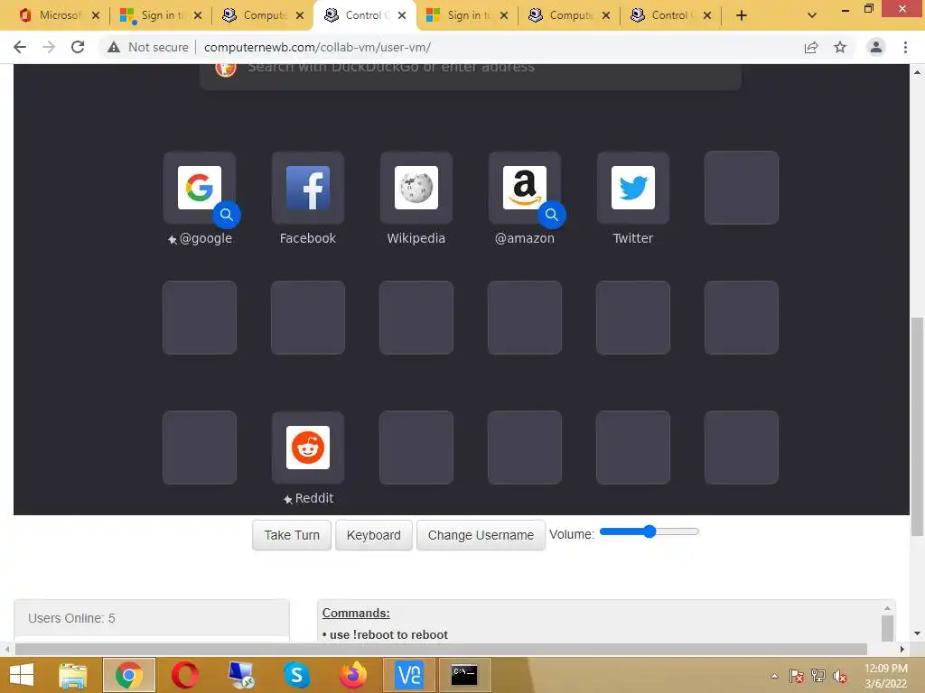Click the muted speaker tray icon
925x693 pixels.
(x=839, y=676)
